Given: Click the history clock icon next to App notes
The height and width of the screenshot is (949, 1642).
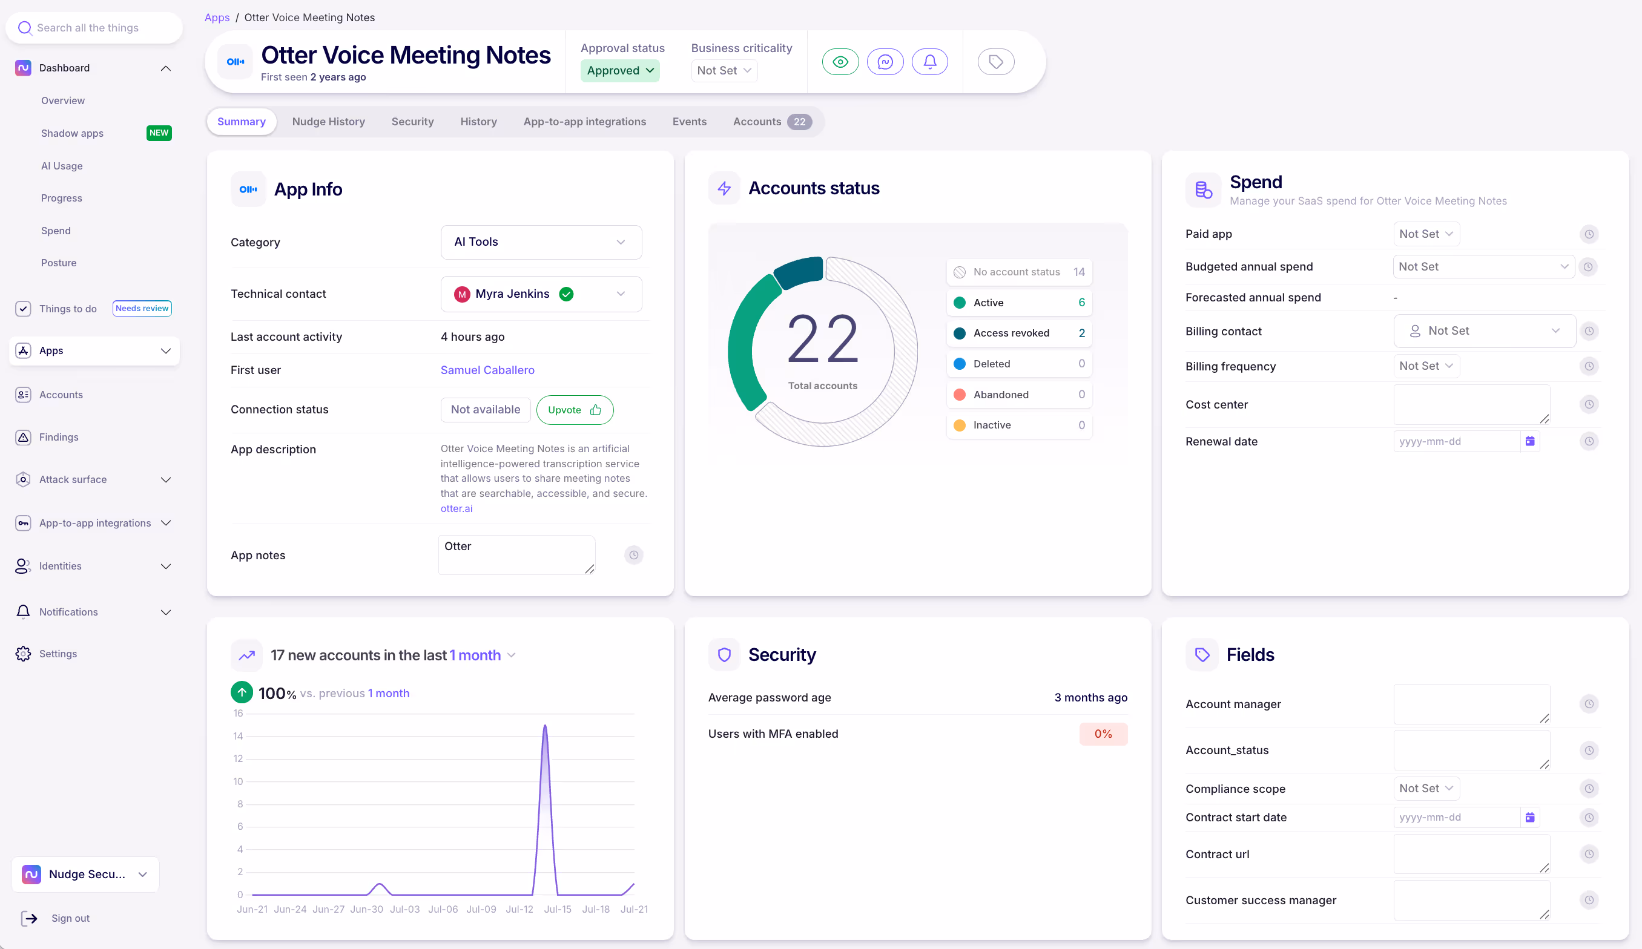Looking at the screenshot, I should click(633, 555).
